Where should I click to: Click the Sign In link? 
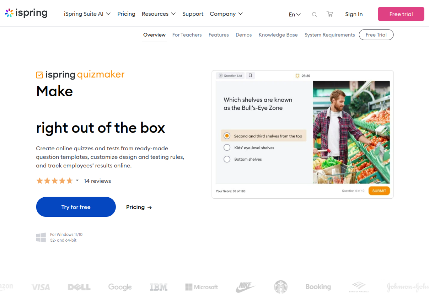tap(354, 14)
